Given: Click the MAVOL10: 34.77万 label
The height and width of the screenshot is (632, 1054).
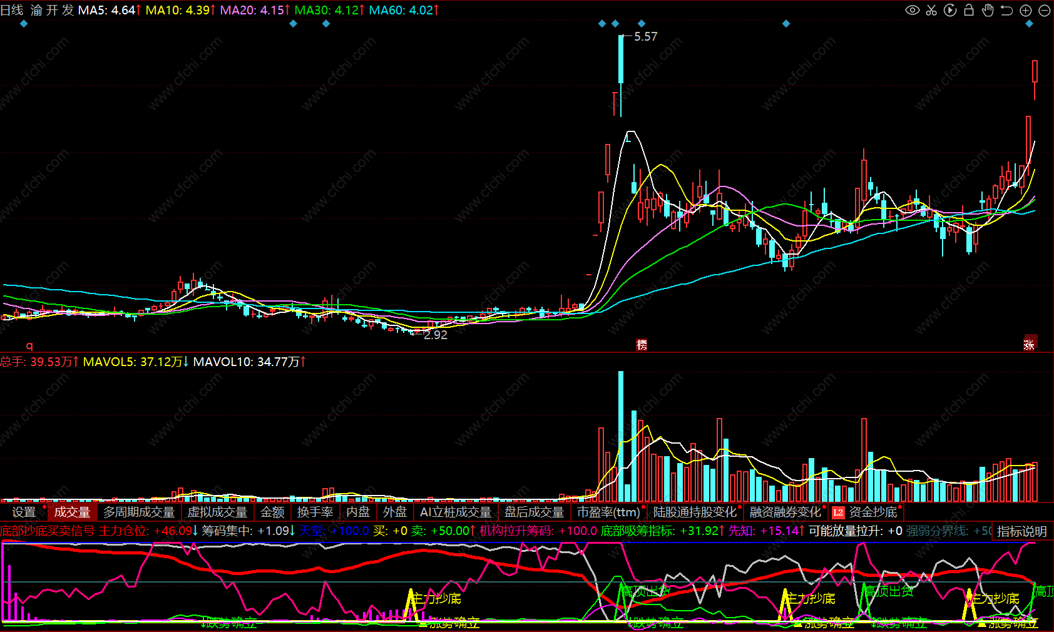Looking at the screenshot, I should point(249,362).
